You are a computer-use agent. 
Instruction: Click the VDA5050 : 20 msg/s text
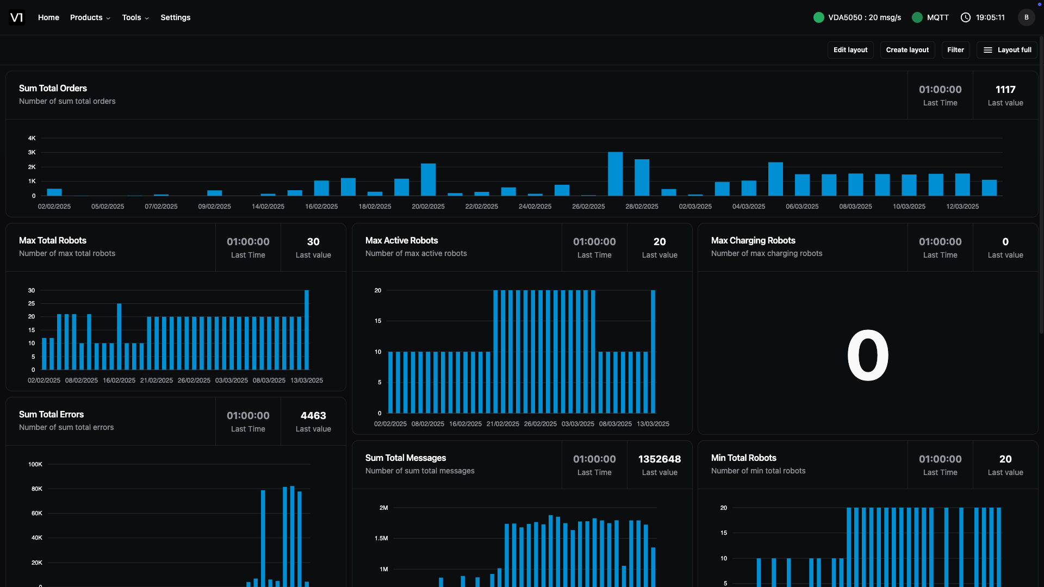tap(865, 17)
